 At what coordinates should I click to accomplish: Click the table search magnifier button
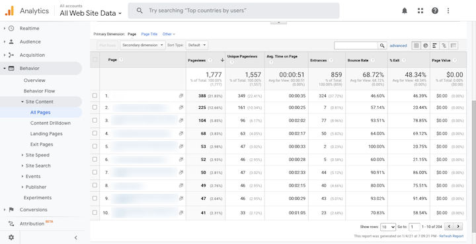pos(383,46)
